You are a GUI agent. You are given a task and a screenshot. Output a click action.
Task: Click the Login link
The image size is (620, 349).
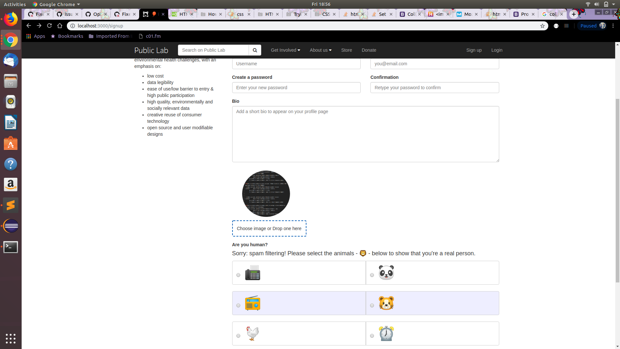(x=497, y=50)
